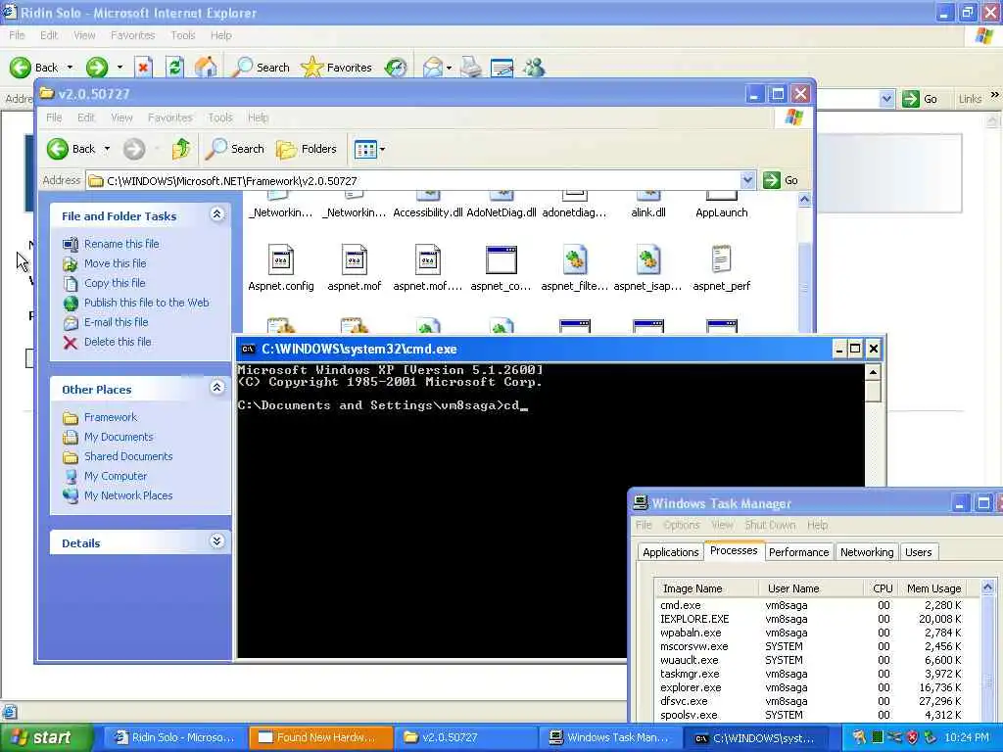Click E-mail this file link

(x=116, y=322)
